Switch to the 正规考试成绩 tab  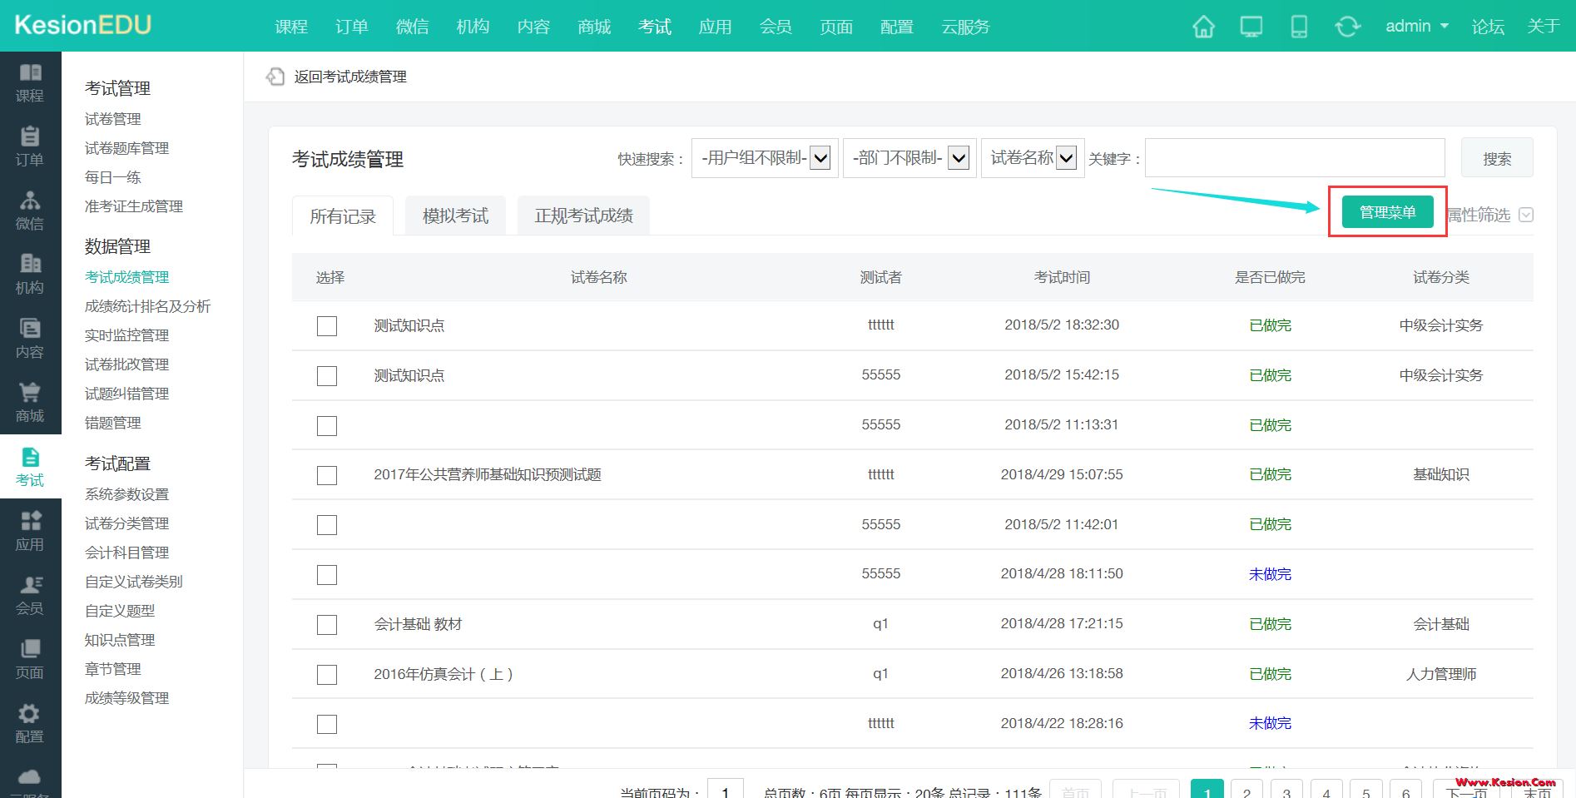click(x=583, y=216)
